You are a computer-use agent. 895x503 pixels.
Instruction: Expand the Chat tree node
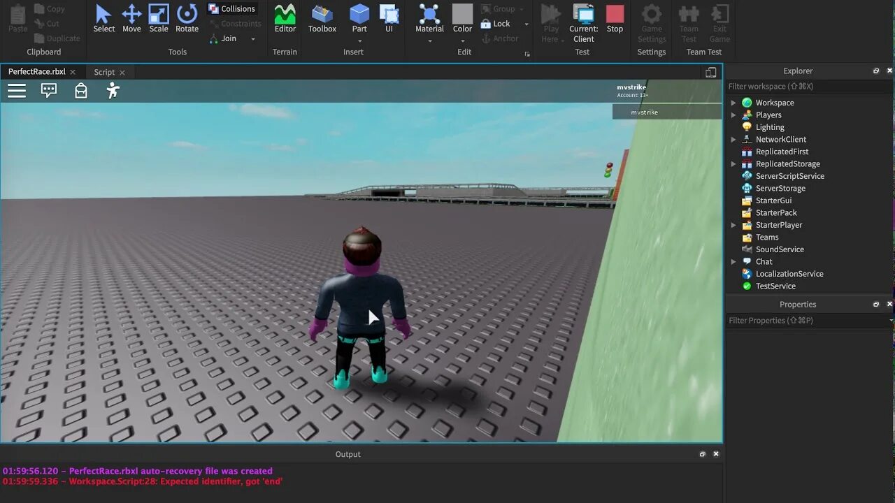coord(733,262)
